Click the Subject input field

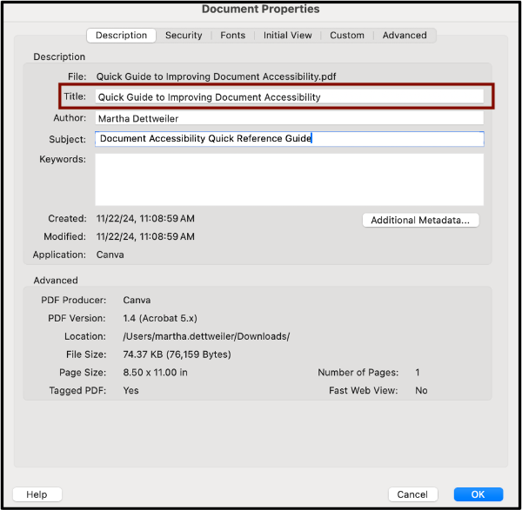(x=290, y=139)
